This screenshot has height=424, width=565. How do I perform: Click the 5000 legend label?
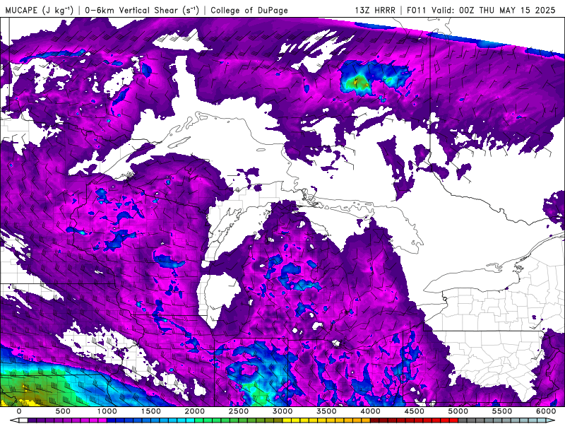(x=458, y=411)
